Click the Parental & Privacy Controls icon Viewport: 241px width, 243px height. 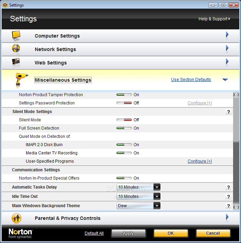tap(17, 218)
